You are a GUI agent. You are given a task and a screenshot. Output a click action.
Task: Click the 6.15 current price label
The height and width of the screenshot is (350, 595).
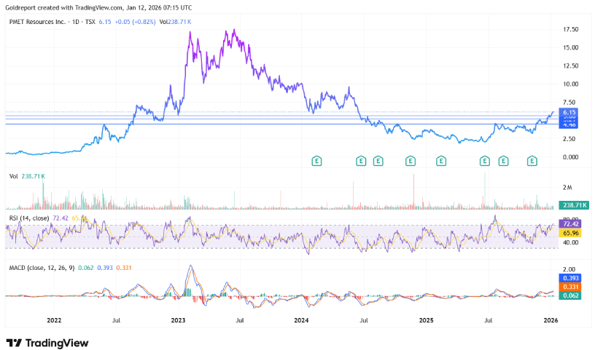(x=568, y=112)
